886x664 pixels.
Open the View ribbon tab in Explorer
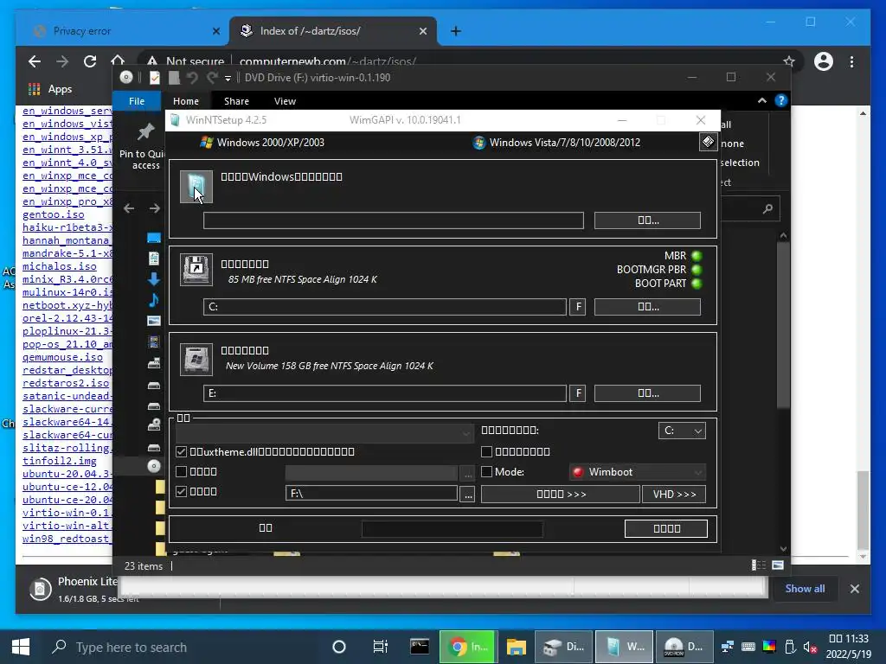click(285, 101)
